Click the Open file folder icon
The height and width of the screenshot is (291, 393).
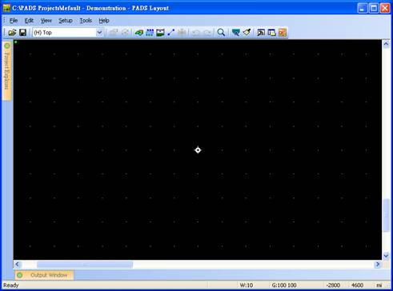coord(12,33)
